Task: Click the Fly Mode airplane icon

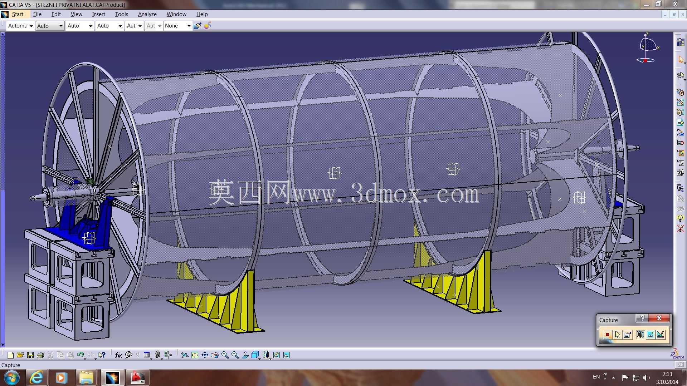Action: (185, 355)
